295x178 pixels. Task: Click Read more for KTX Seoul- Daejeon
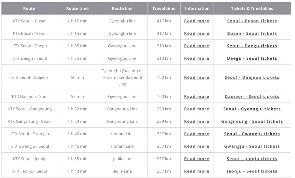click(x=197, y=77)
